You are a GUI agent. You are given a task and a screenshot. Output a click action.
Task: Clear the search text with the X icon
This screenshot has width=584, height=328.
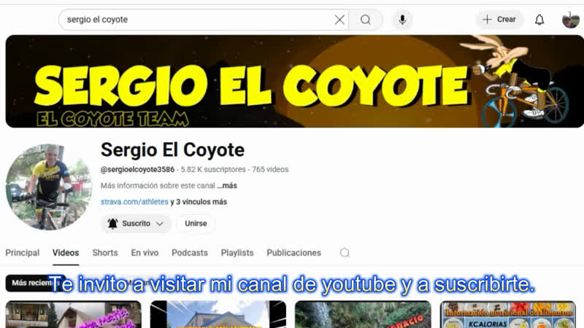pos(339,20)
